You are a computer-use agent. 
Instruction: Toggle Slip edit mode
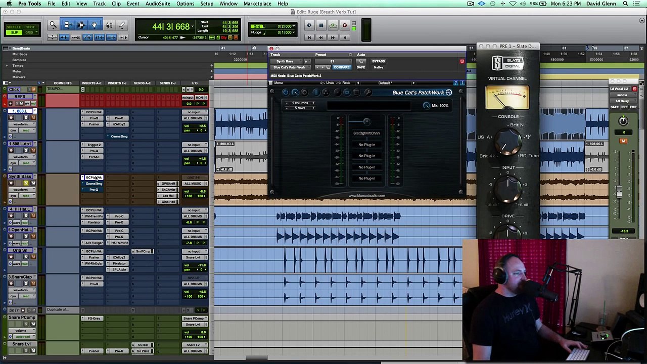14,32
